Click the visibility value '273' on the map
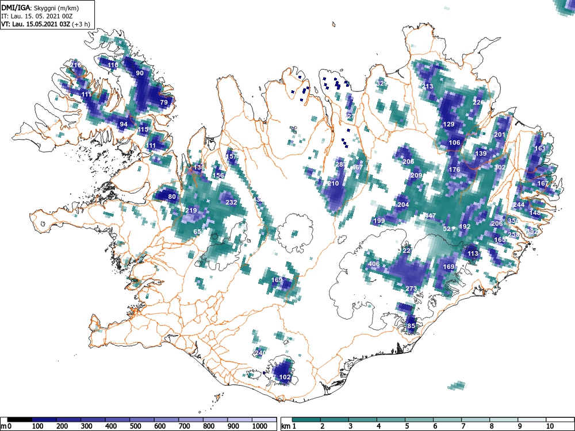The image size is (575, 431). (x=411, y=288)
